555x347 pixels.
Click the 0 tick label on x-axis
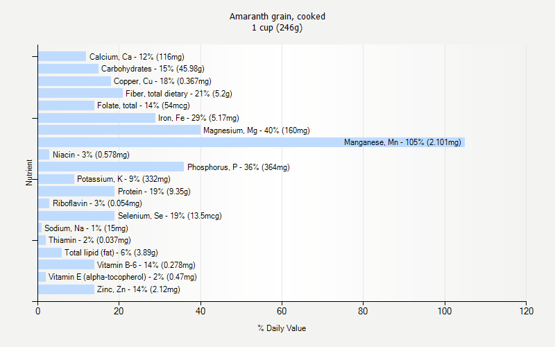point(38,311)
